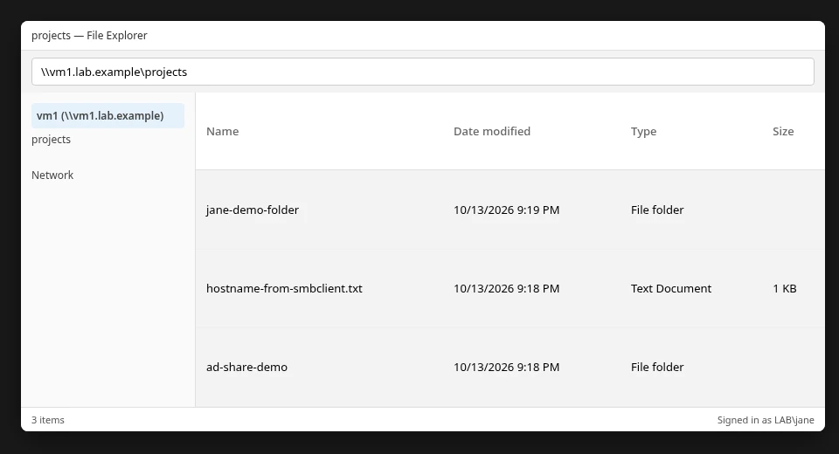Select the jane-demo-folder row name
Screen dimensions: 839x454
253,210
